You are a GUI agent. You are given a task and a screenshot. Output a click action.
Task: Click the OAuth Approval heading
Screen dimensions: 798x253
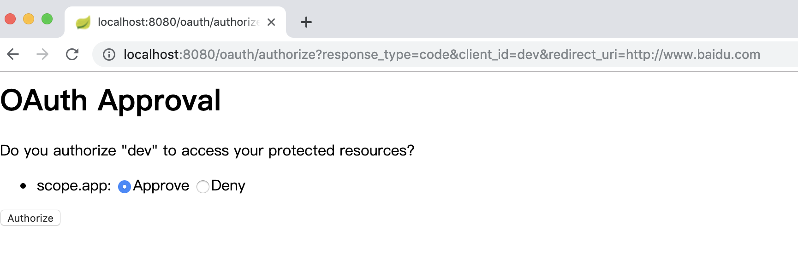click(111, 100)
